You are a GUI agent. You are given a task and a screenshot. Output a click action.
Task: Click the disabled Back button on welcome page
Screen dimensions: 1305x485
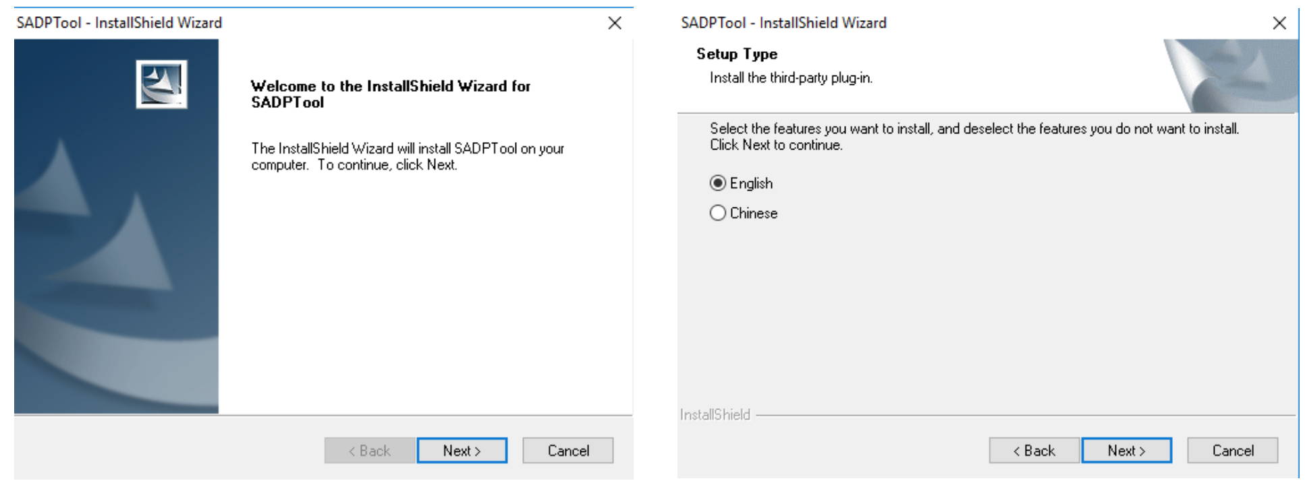(x=370, y=451)
